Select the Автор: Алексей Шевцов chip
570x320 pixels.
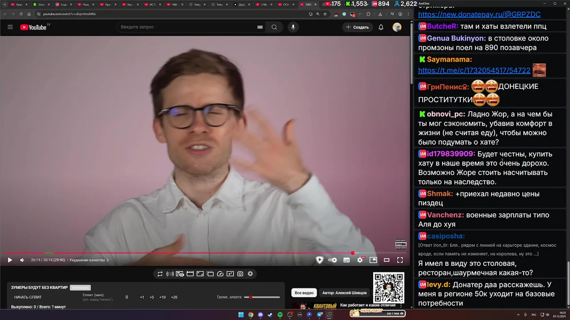pyautogui.click(x=344, y=293)
